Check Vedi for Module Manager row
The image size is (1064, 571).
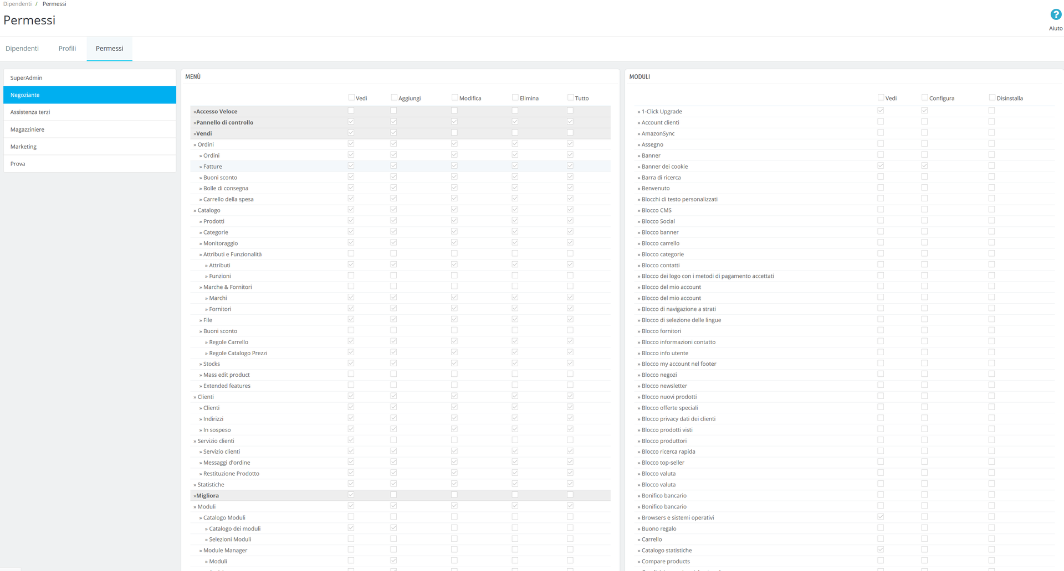(351, 549)
